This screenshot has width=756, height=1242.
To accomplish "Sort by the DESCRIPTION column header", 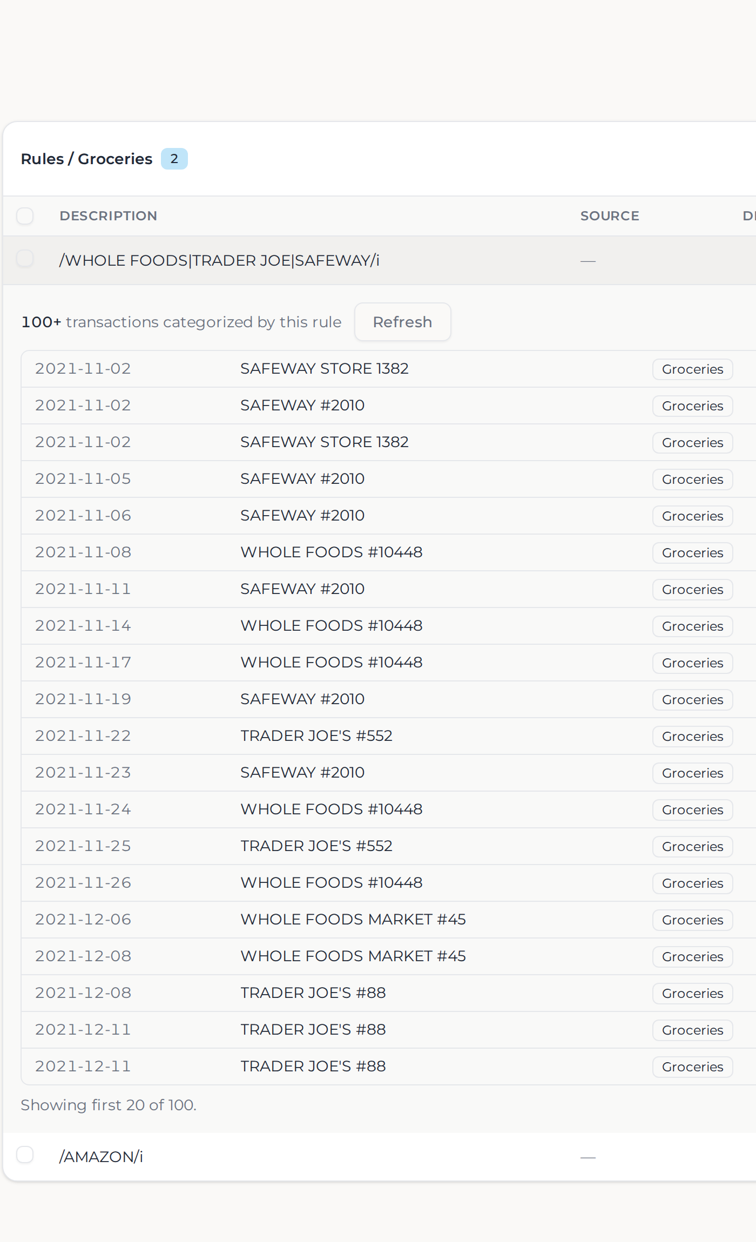I will pos(109,216).
